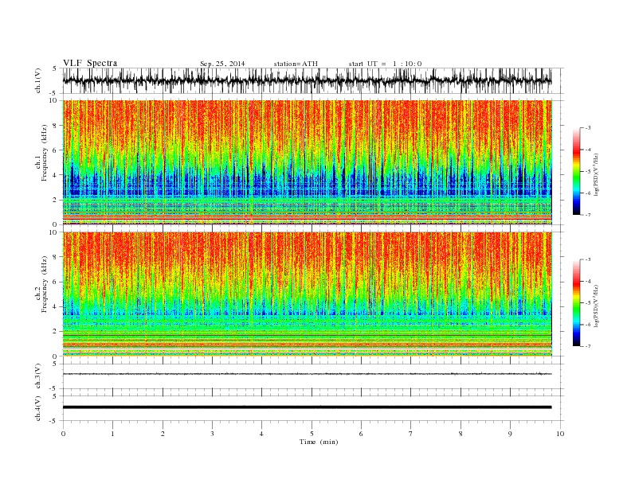Click the "ch.3(V)" axis label
Screen dimensions: 631x487
pos(38,376)
